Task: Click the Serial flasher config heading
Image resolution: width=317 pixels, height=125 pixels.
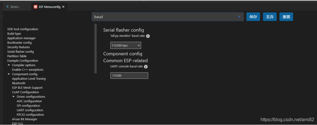Action: click(124, 30)
